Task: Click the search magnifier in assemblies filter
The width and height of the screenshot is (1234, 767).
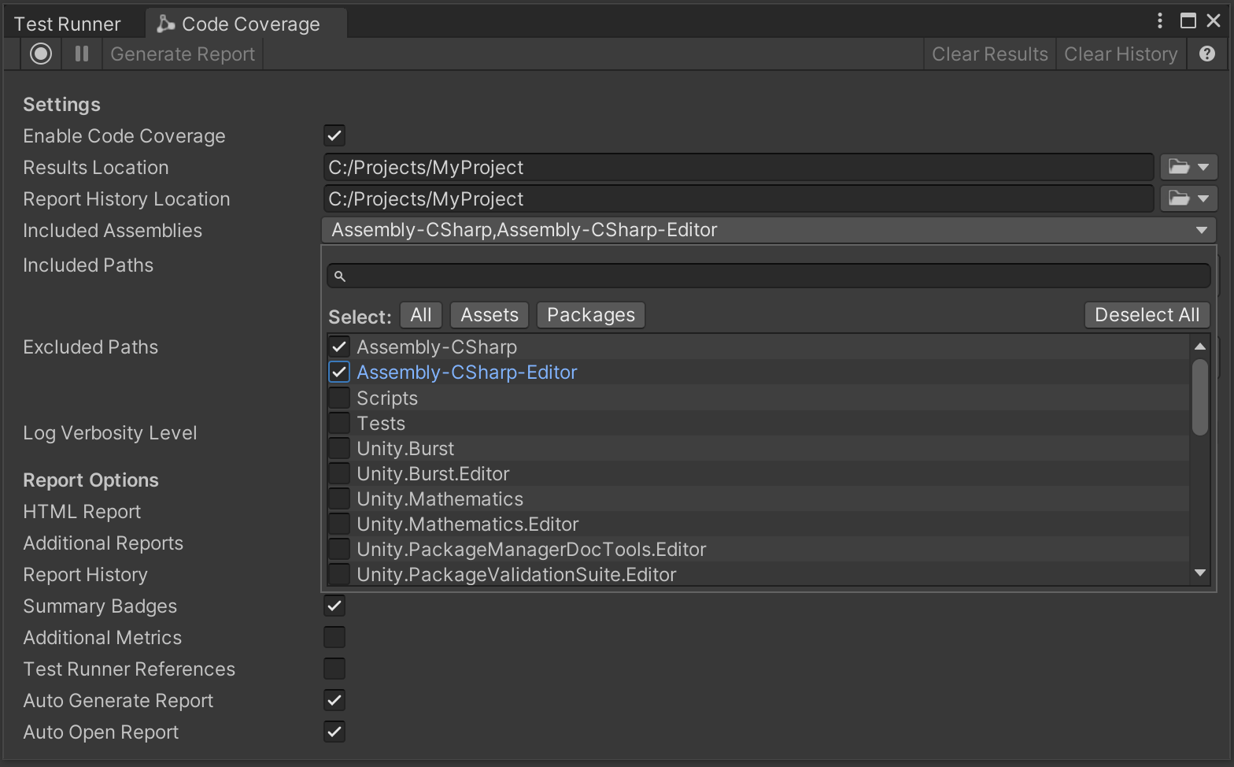Action: coord(340,276)
